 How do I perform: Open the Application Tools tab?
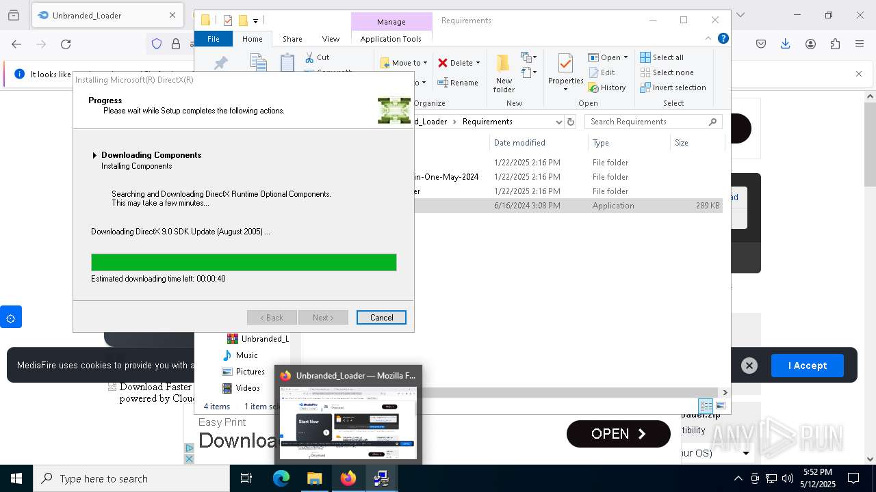tap(391, 39)
